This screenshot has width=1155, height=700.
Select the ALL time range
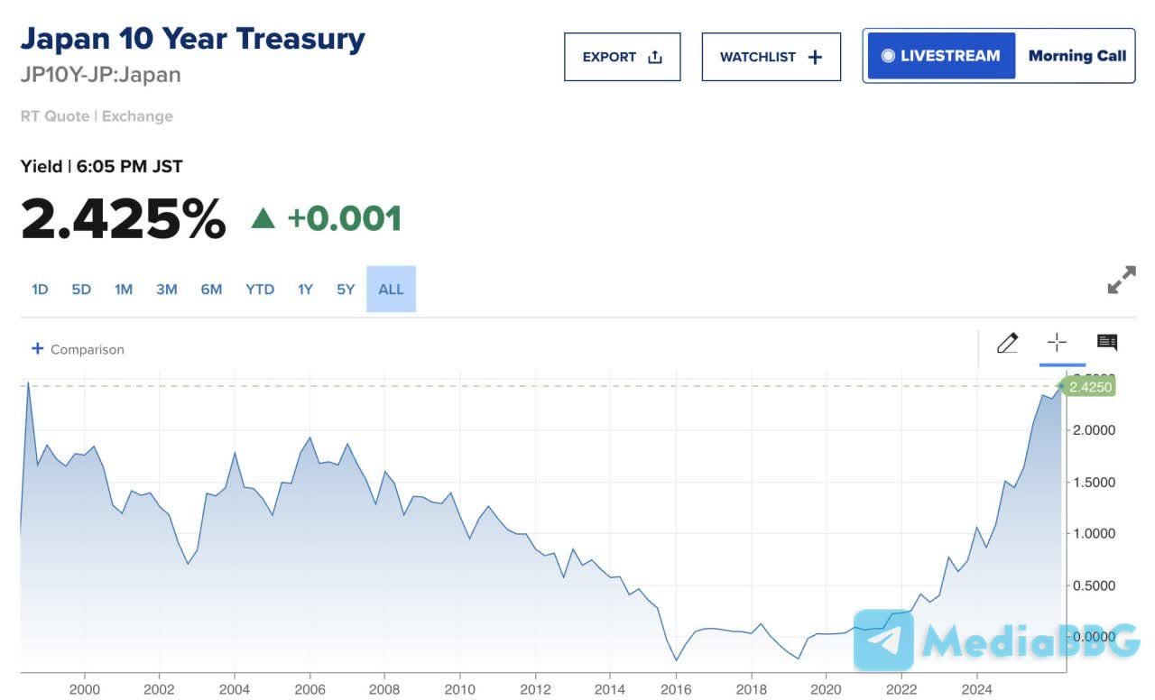(x=391, y=290)
